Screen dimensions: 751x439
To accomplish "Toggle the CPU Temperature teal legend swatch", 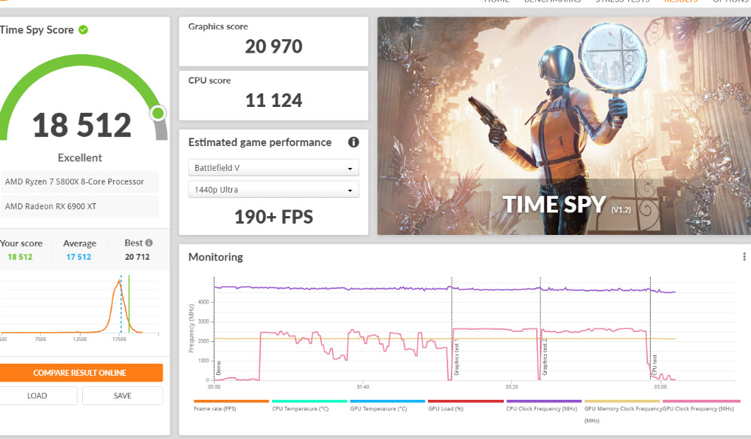I will (x=310, y=401).
